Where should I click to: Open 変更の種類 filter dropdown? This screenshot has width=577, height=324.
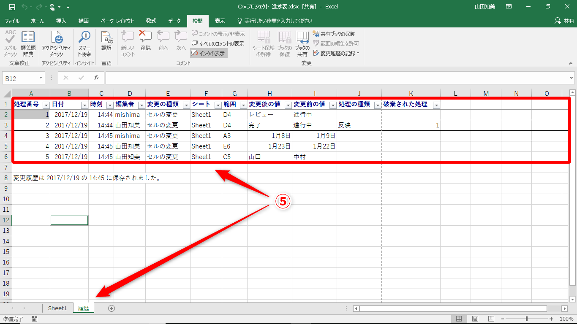pos(186,105)
